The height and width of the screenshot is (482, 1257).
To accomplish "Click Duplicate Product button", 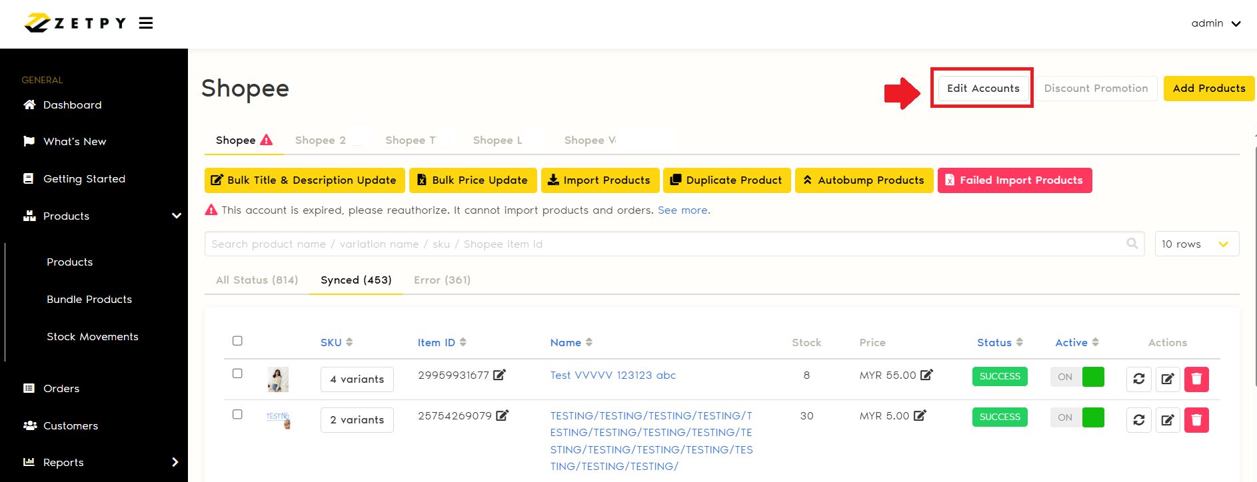I will (727, 180).
